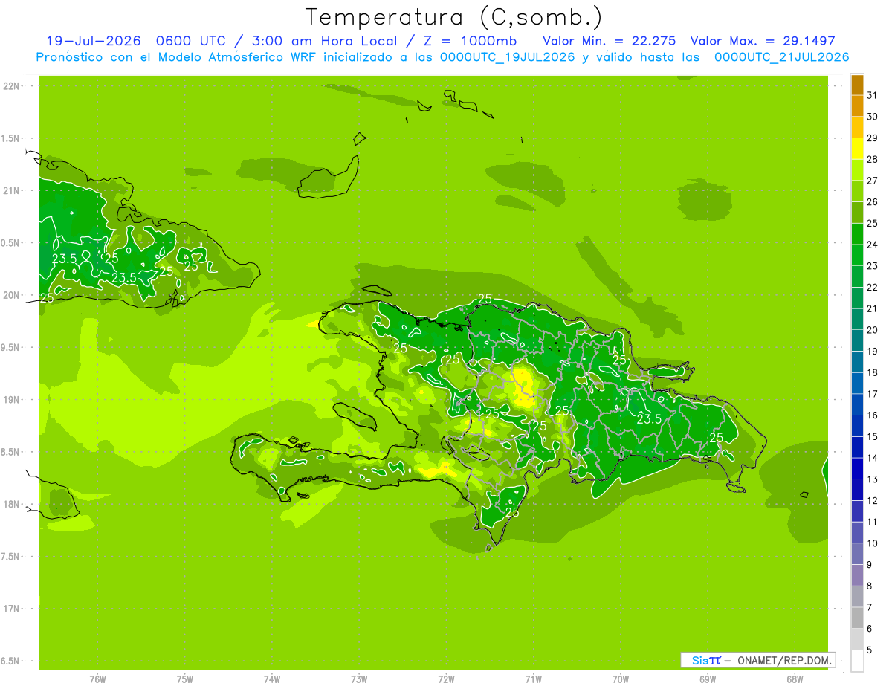Click the 72W longitude axis label
Viewport: 892px width, 689px height.
click(446, 679)
